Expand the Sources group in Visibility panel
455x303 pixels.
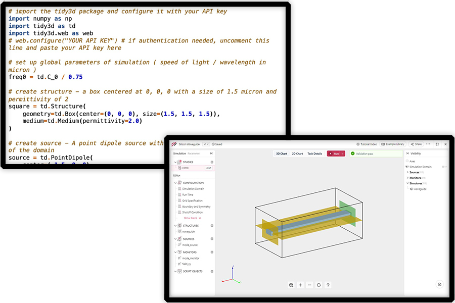tap(407, 172)
